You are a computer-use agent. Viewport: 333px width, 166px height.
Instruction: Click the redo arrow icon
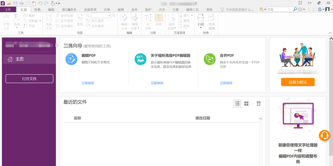click(46, 3)
